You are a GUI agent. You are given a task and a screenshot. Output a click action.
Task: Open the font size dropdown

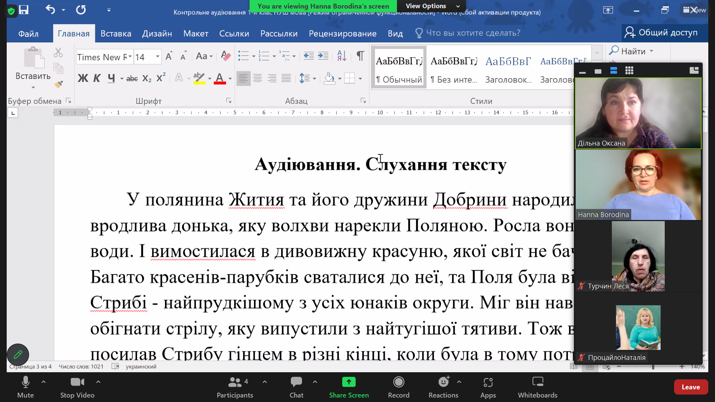pyautogui.click(x=158, y=57)
